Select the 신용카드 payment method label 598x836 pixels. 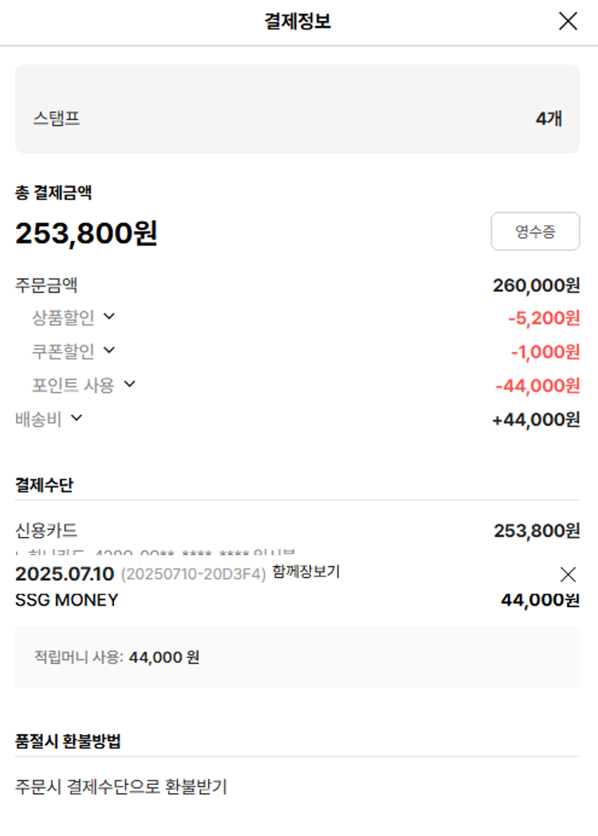46,530
